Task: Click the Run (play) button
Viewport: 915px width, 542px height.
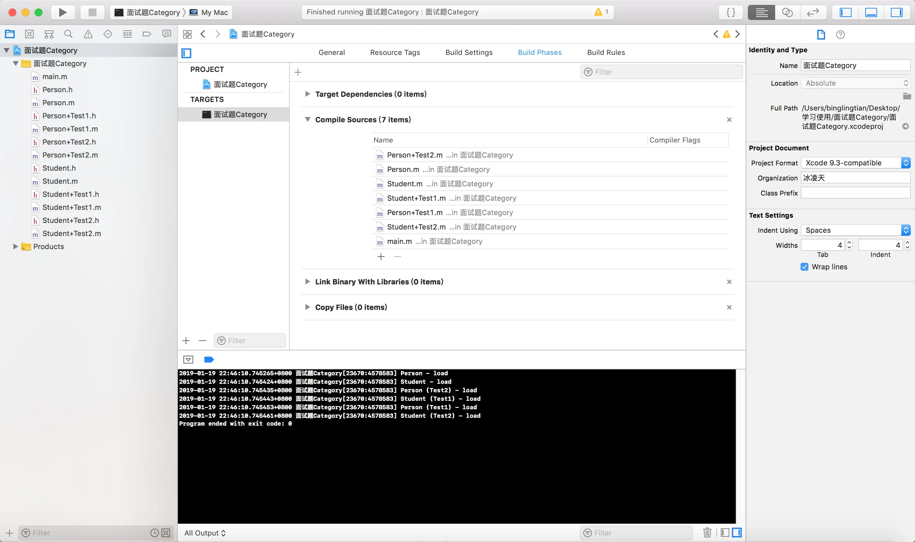Action: click(x=63, y=12)
